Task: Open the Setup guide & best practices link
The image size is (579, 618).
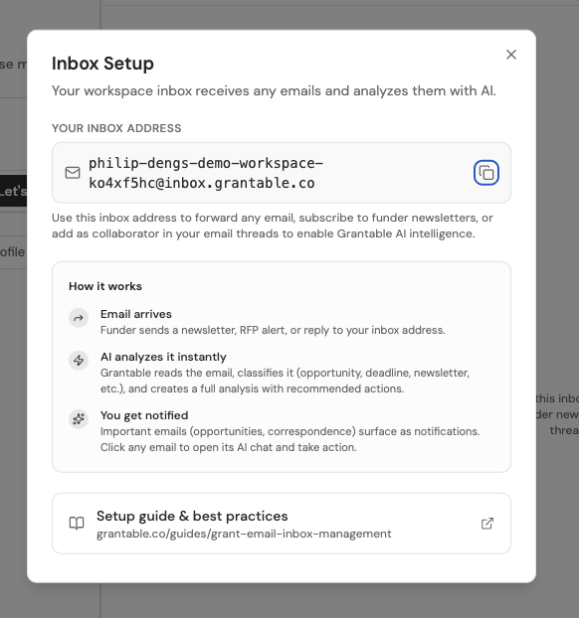Action: coord(282,524)
